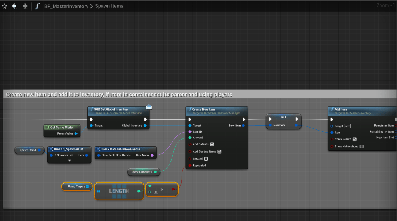Image resolution: width=397 pixels, height=221 pixels.
Task: Uncheck the Add Starting Items checkbox
Action: (219, 152)
